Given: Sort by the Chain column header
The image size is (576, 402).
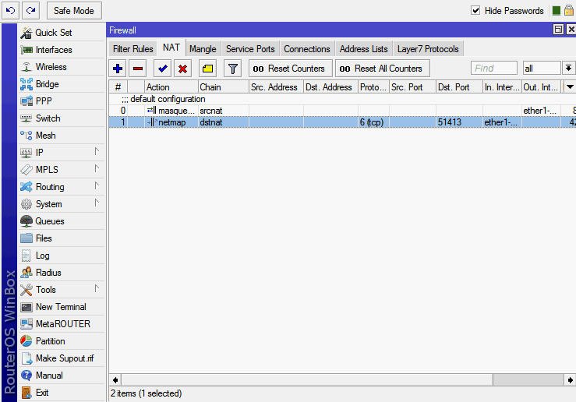Looking at the screenshot, I should point(224,87).
